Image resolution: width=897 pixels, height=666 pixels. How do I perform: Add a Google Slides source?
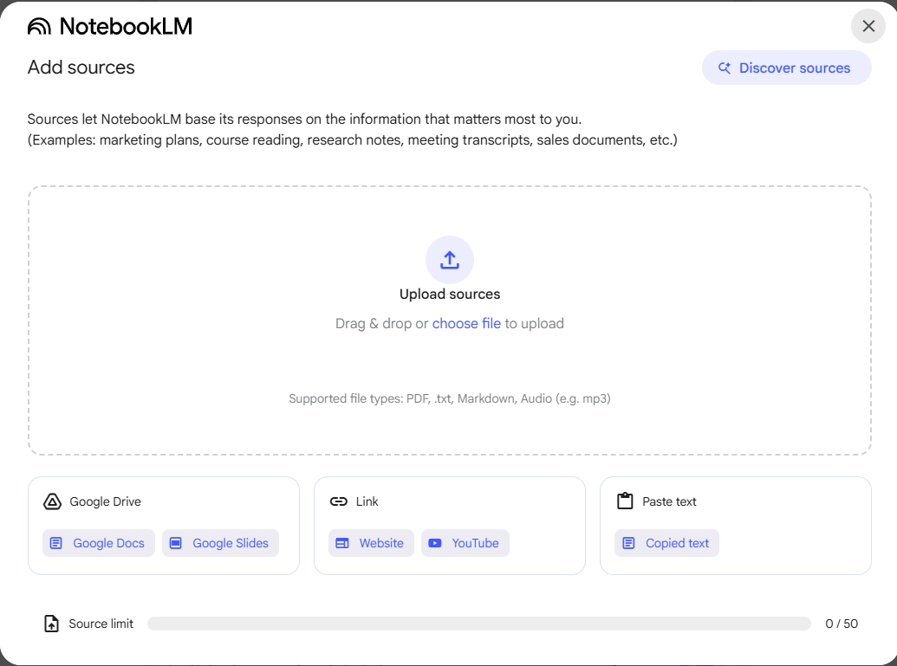point(220,543)
